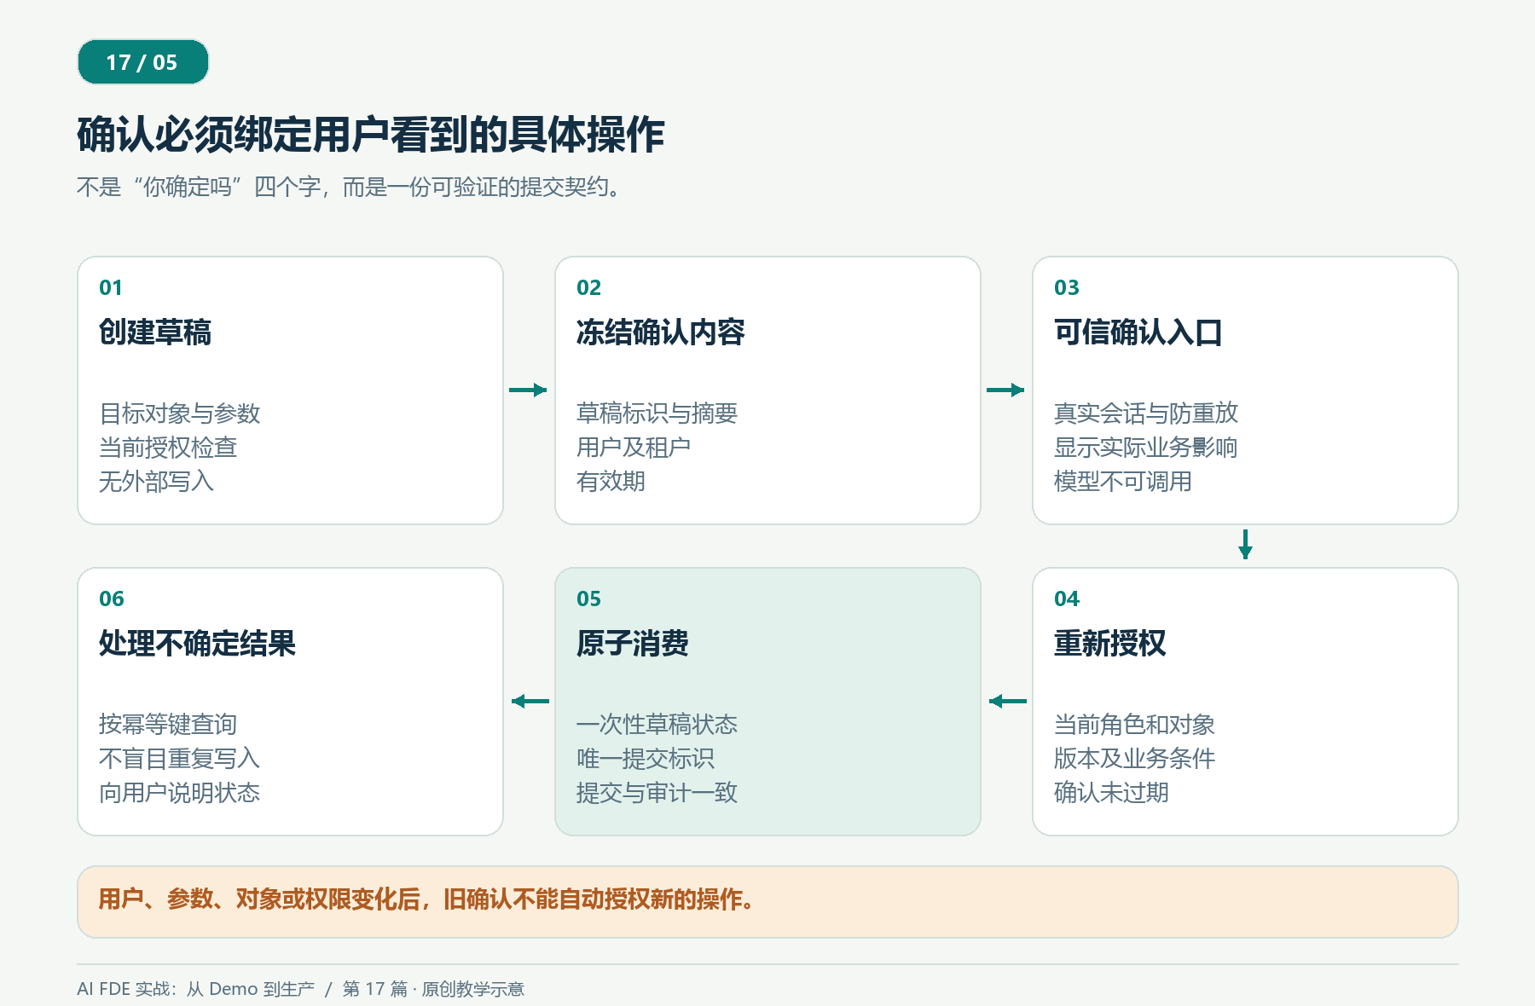Click the line 目标对象与参数
Image resolution: width=1535 pixels, height=1006 pixels.
[179, 413]
